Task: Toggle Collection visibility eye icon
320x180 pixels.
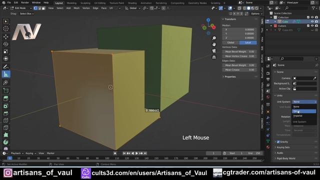Action: 312,17
